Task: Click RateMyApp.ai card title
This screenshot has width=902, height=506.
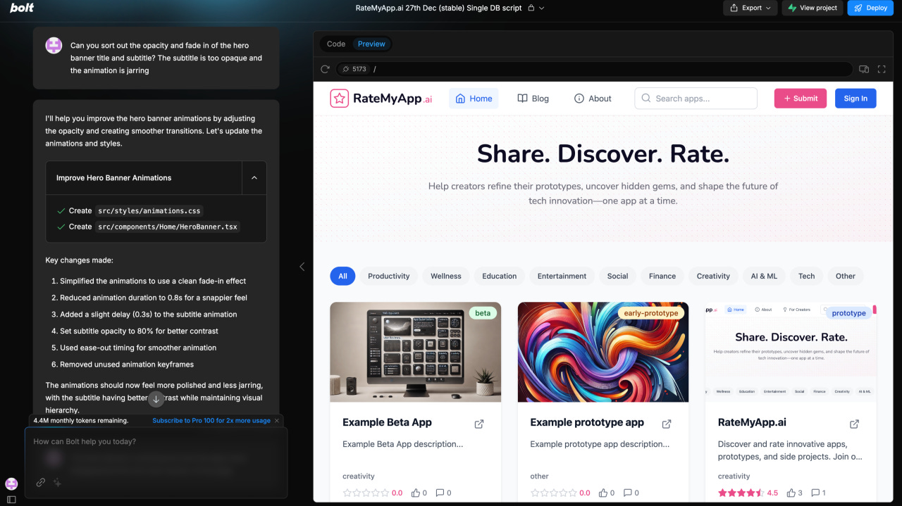Action: 752,422
